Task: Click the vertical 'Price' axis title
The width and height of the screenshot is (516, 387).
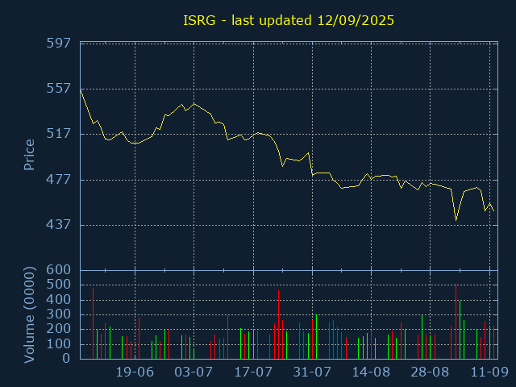Action: [29, 155]
